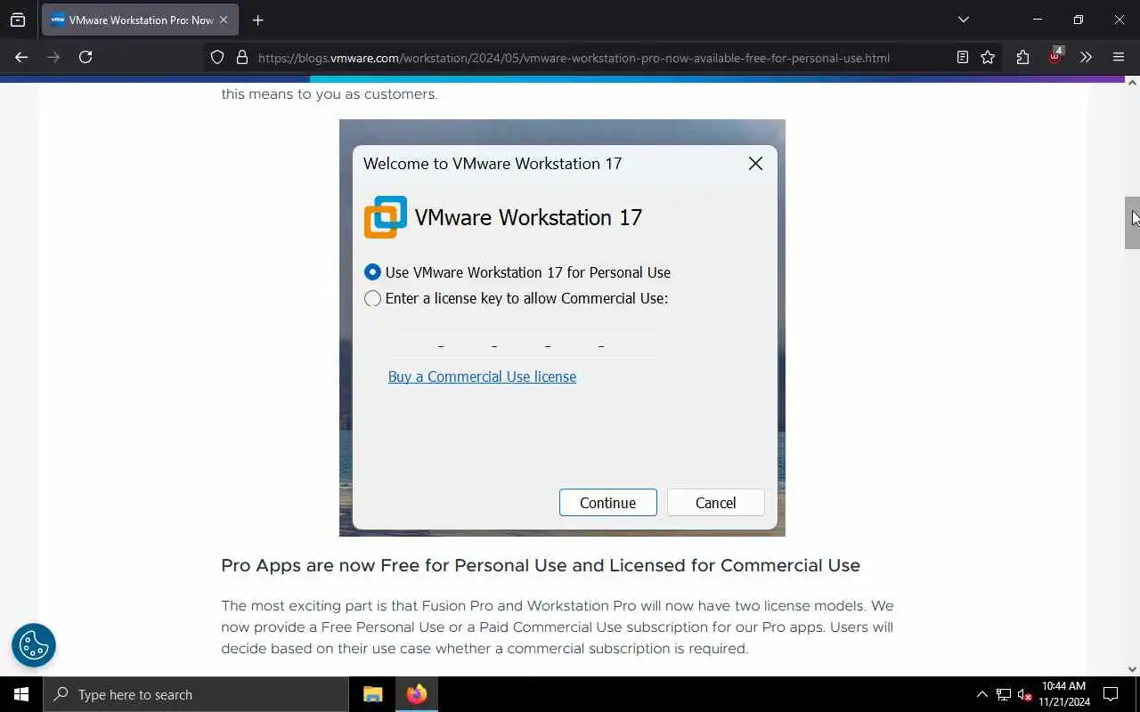
Task: Close the VMware Workstation Pro tab
Action: [x=224, y=20]
